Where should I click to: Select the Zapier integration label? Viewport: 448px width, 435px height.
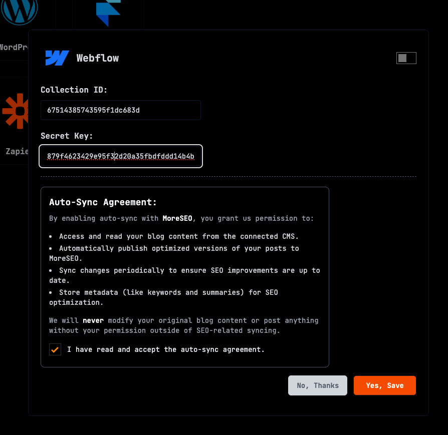point(17,151)
